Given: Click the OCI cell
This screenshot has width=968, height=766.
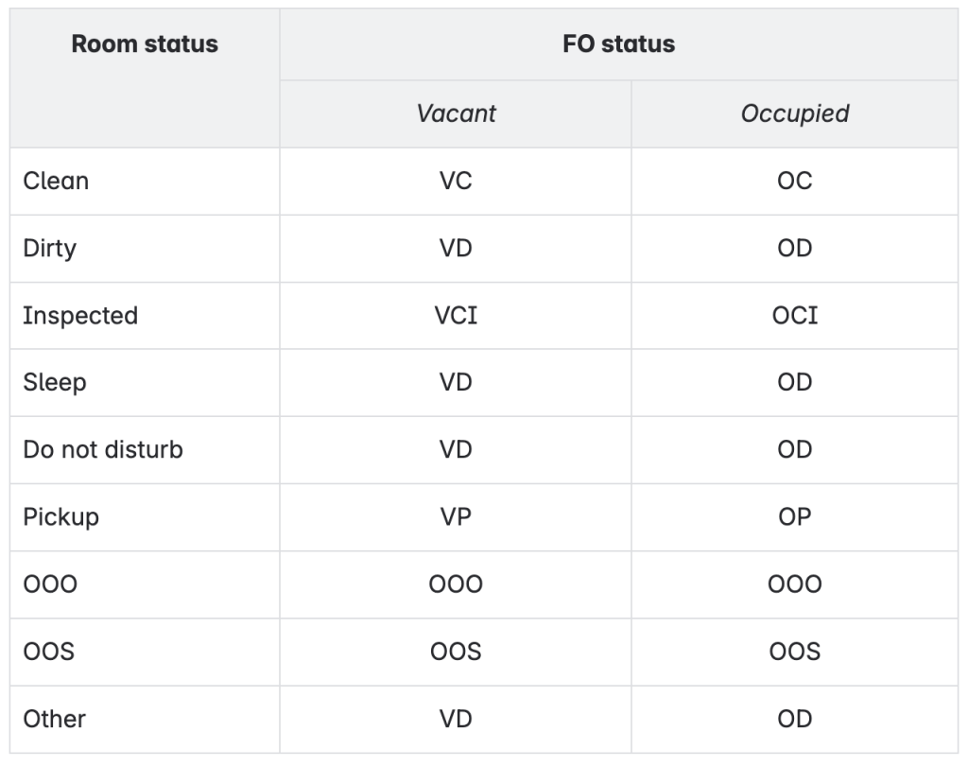Looking at the screenshot, I should (794, 315).
